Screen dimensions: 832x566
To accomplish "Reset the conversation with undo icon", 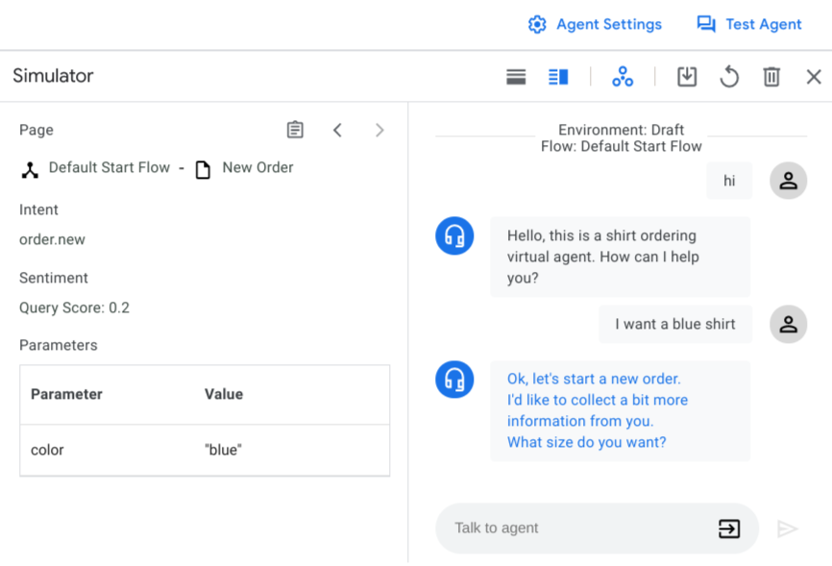I will point(729,77).
